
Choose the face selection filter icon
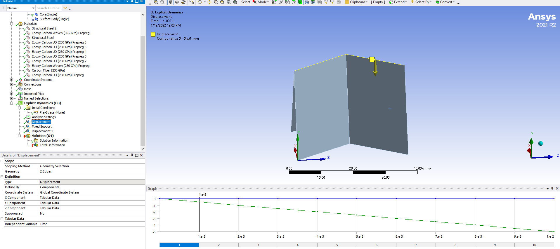point(294,2)
